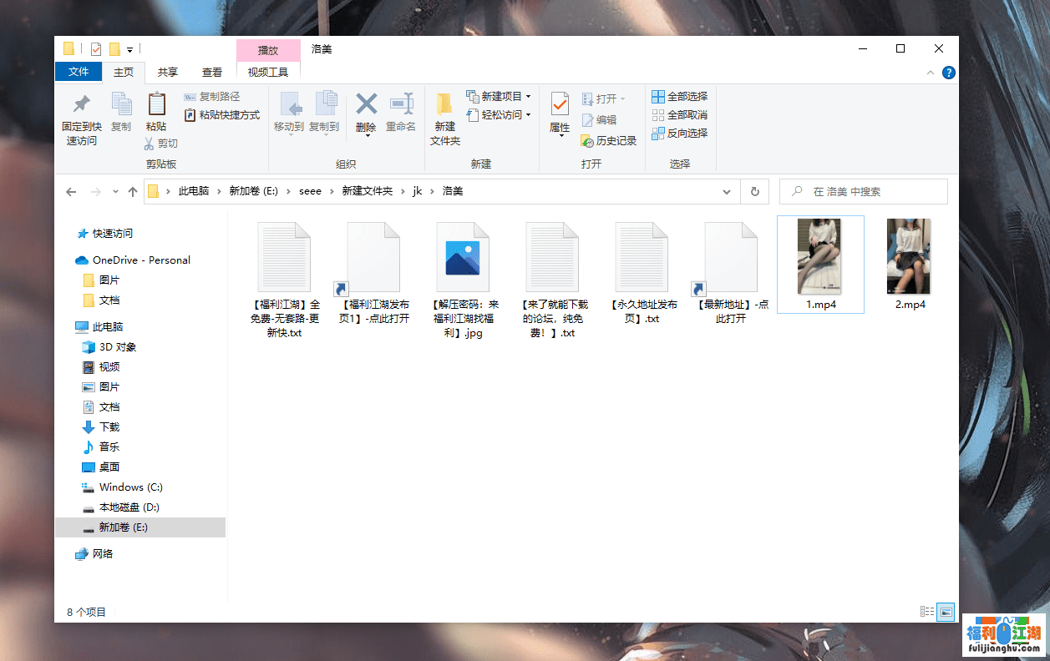1050x661 pixels.
Task: Click the refresh button beside the address bar
Action: coord(754,191)
